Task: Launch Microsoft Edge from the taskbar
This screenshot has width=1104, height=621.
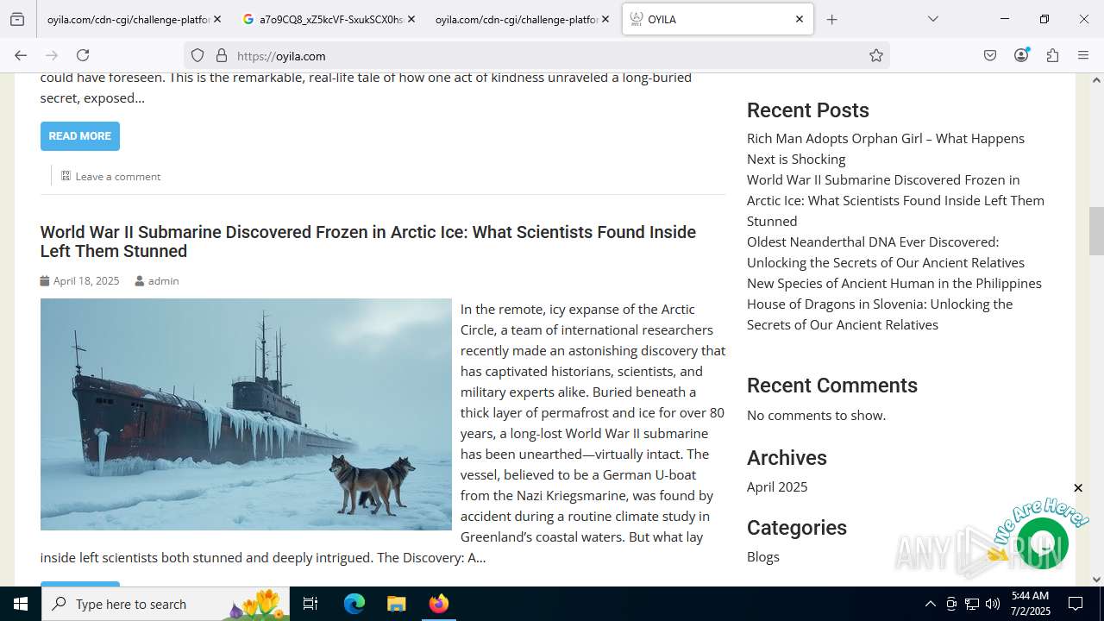Action: [x=354, y=604]
